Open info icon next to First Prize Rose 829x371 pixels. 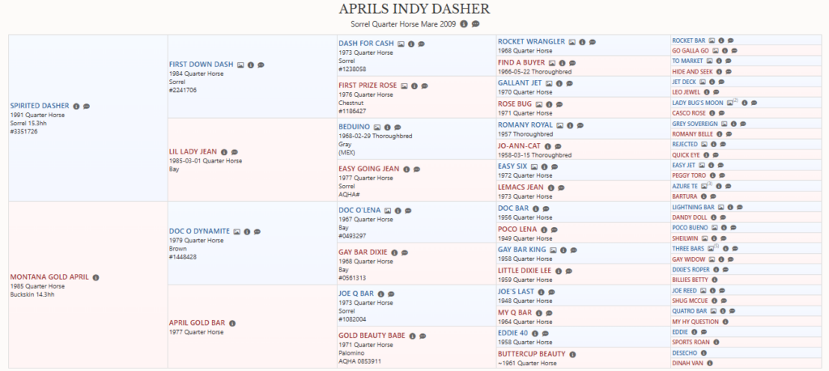(414, 86)
